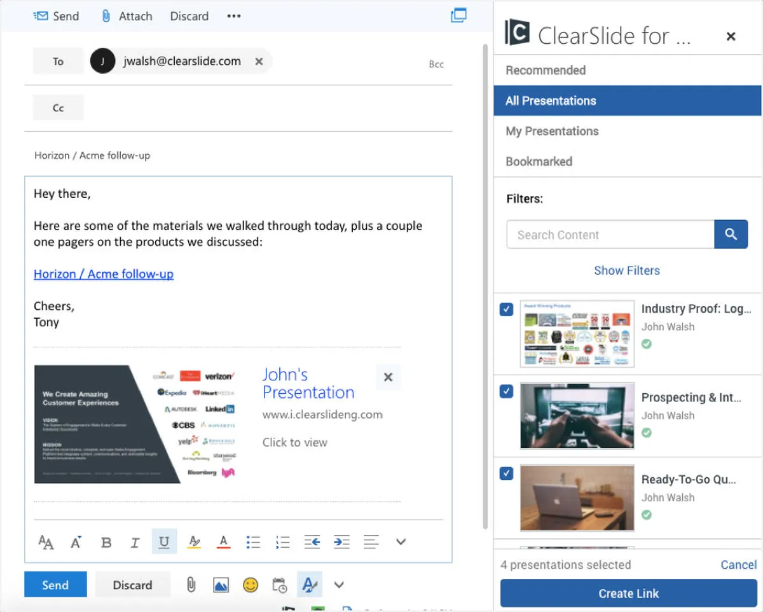Screen dimensions: 763x612
Task: Click the underline formatting icon
Action: (x=164, y=541)
